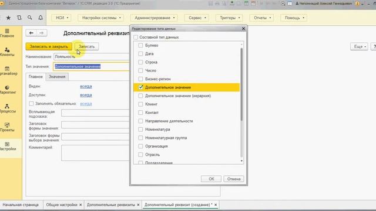Open notifications bell icon
Image resolution: width=376 pixels, height=211 pixels.
41,18
